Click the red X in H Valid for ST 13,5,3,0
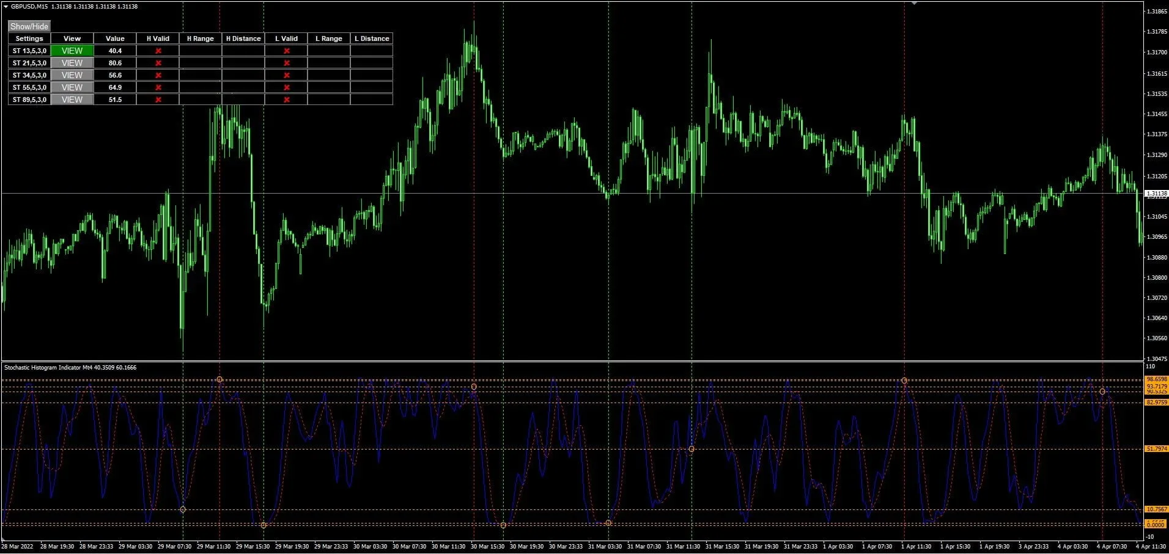Screen dimensions: 1169x554 158,51
